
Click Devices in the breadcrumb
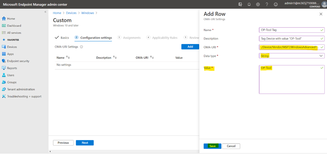point(71,13)
